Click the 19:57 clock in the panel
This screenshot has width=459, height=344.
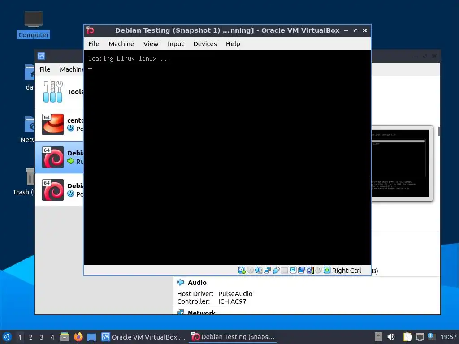pyautogui.click(x=448, y=337)
